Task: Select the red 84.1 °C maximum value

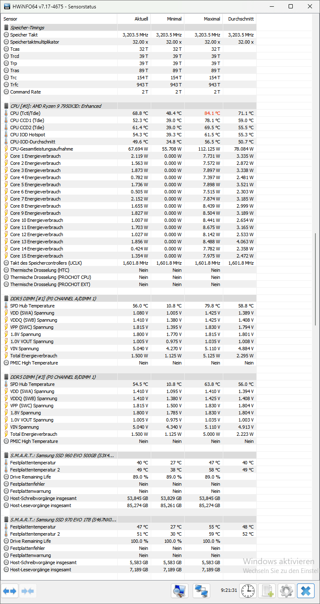Action: tap(212, 113)
